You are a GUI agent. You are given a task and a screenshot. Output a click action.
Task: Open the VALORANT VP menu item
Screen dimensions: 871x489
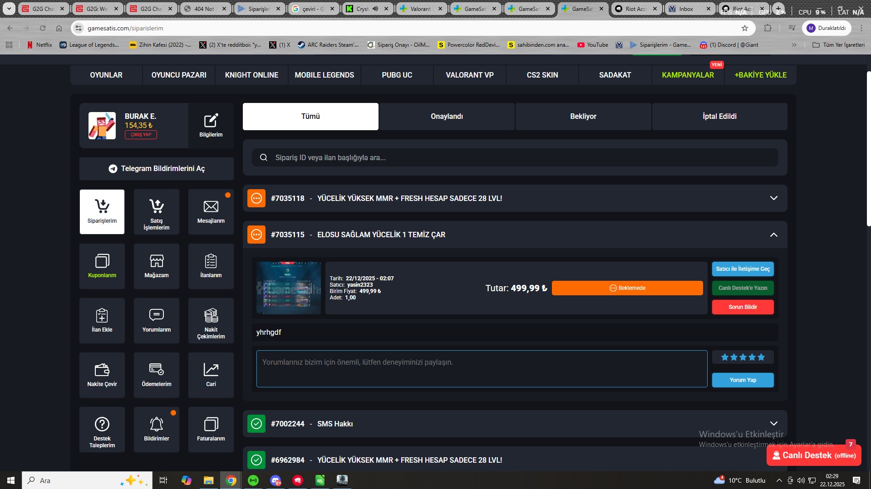(470, 75)
